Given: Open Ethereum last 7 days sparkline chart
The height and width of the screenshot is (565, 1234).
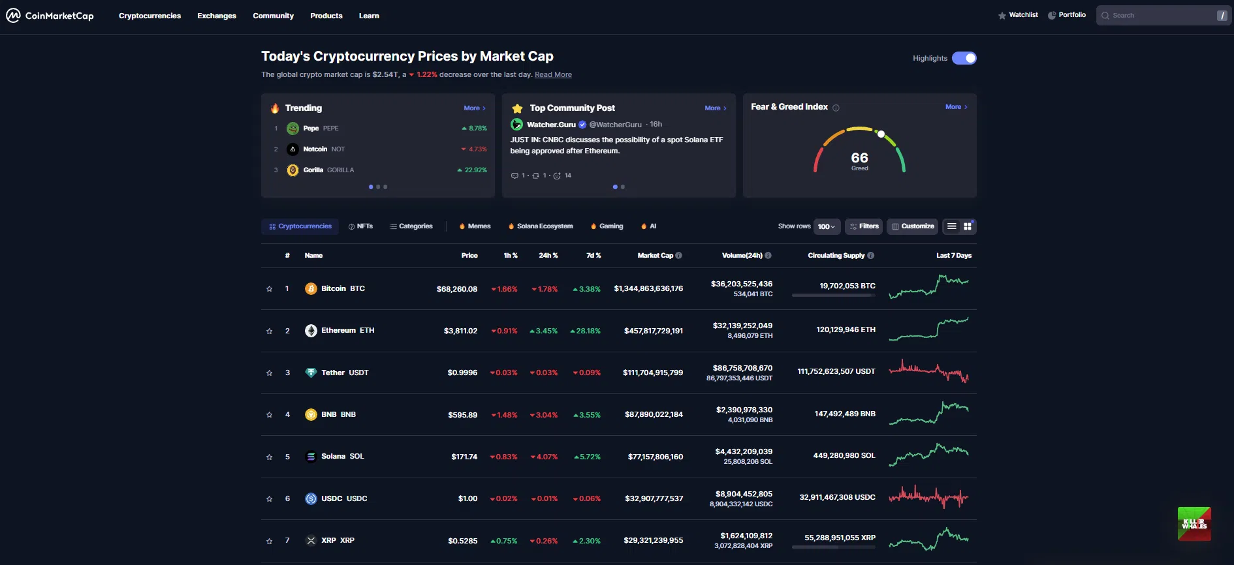Looking at the screenshot, I should coord(928,329).
